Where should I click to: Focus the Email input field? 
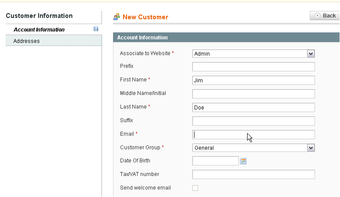(254, 134)
